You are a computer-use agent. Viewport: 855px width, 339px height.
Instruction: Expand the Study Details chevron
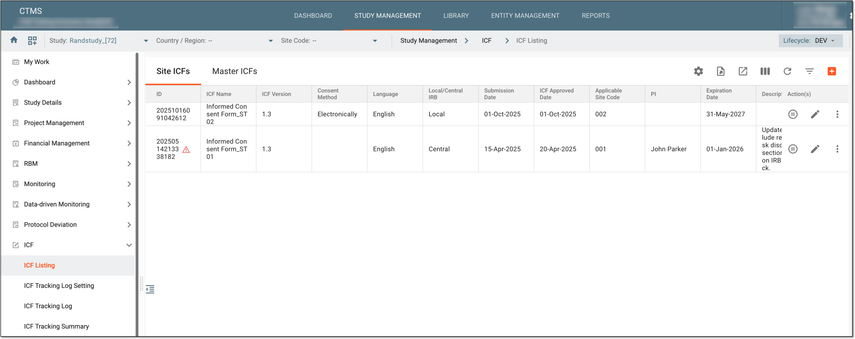[x=129, y=103]
